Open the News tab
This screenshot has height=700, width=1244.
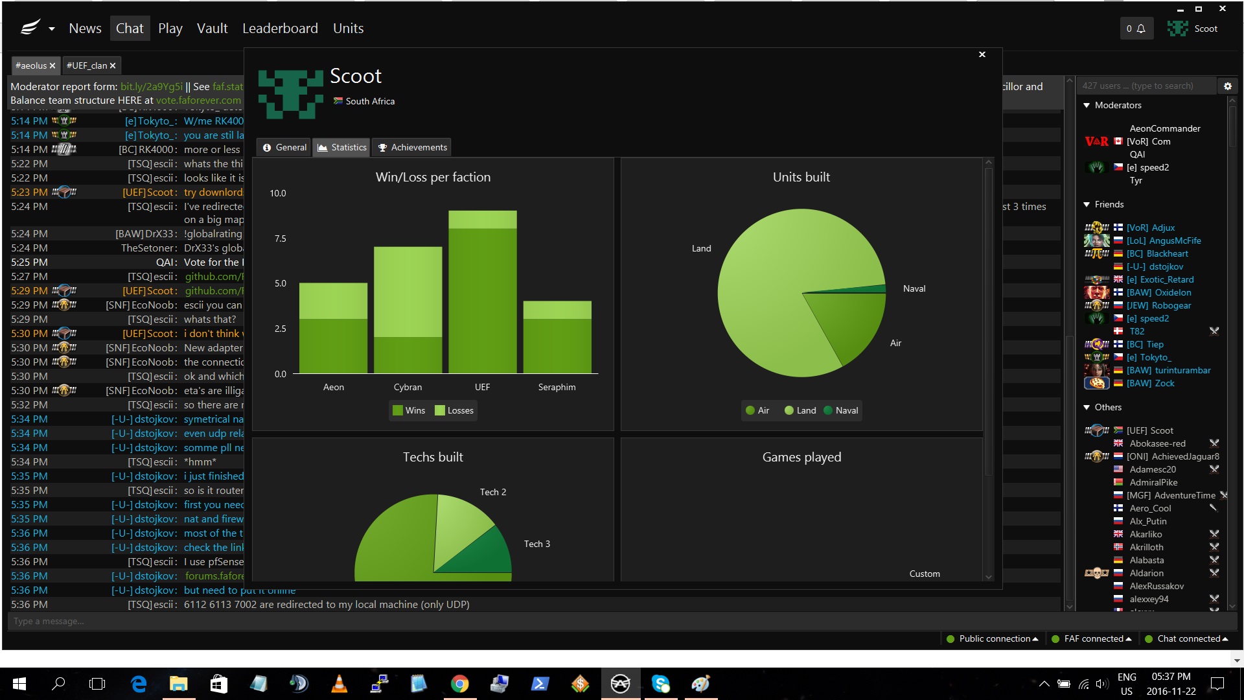click(85, 29)
